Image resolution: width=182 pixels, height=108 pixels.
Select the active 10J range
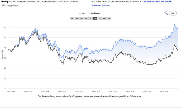point(95,18)
